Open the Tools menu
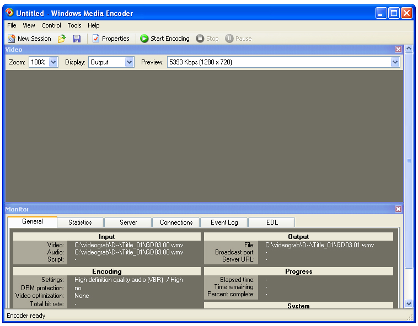418x326 pixels. point(74,25)
